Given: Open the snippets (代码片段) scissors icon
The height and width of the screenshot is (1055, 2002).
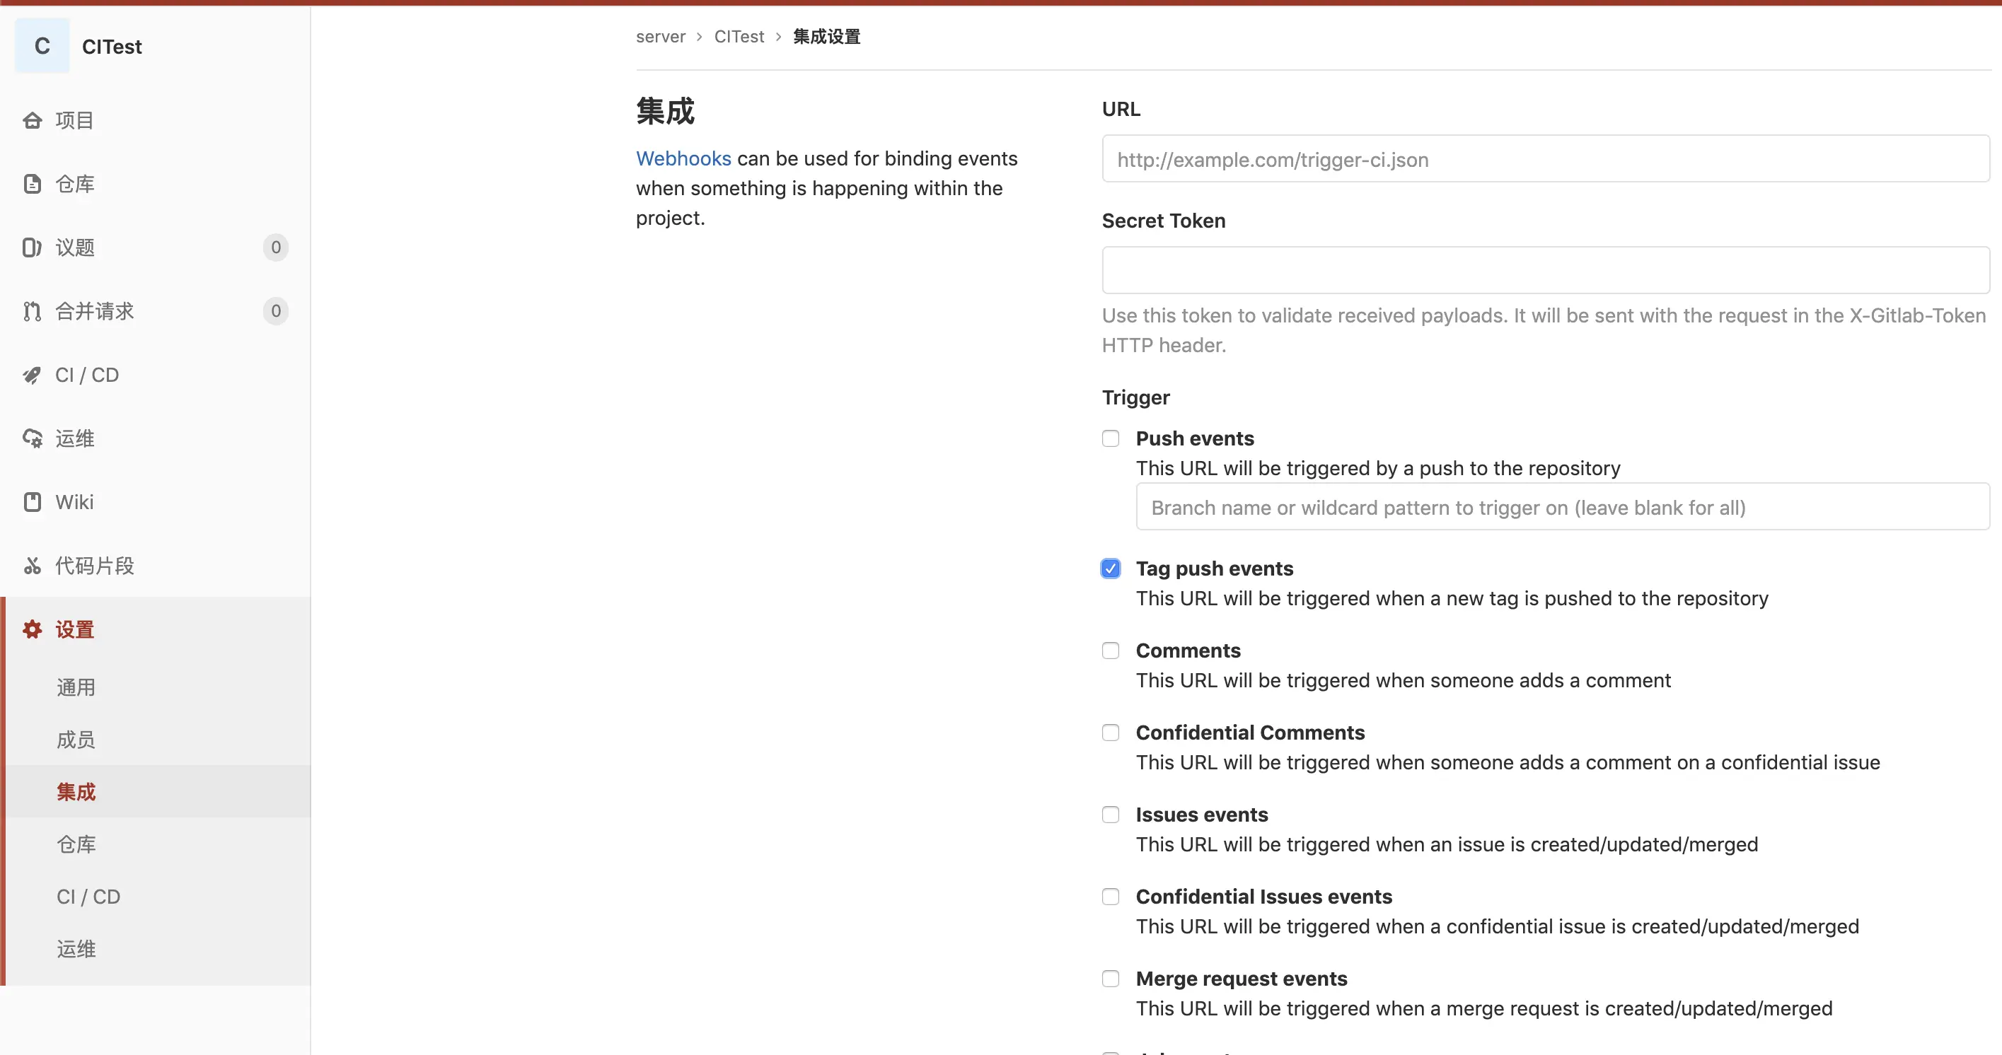Looking at the screenshot, I should tap(32, 566).
